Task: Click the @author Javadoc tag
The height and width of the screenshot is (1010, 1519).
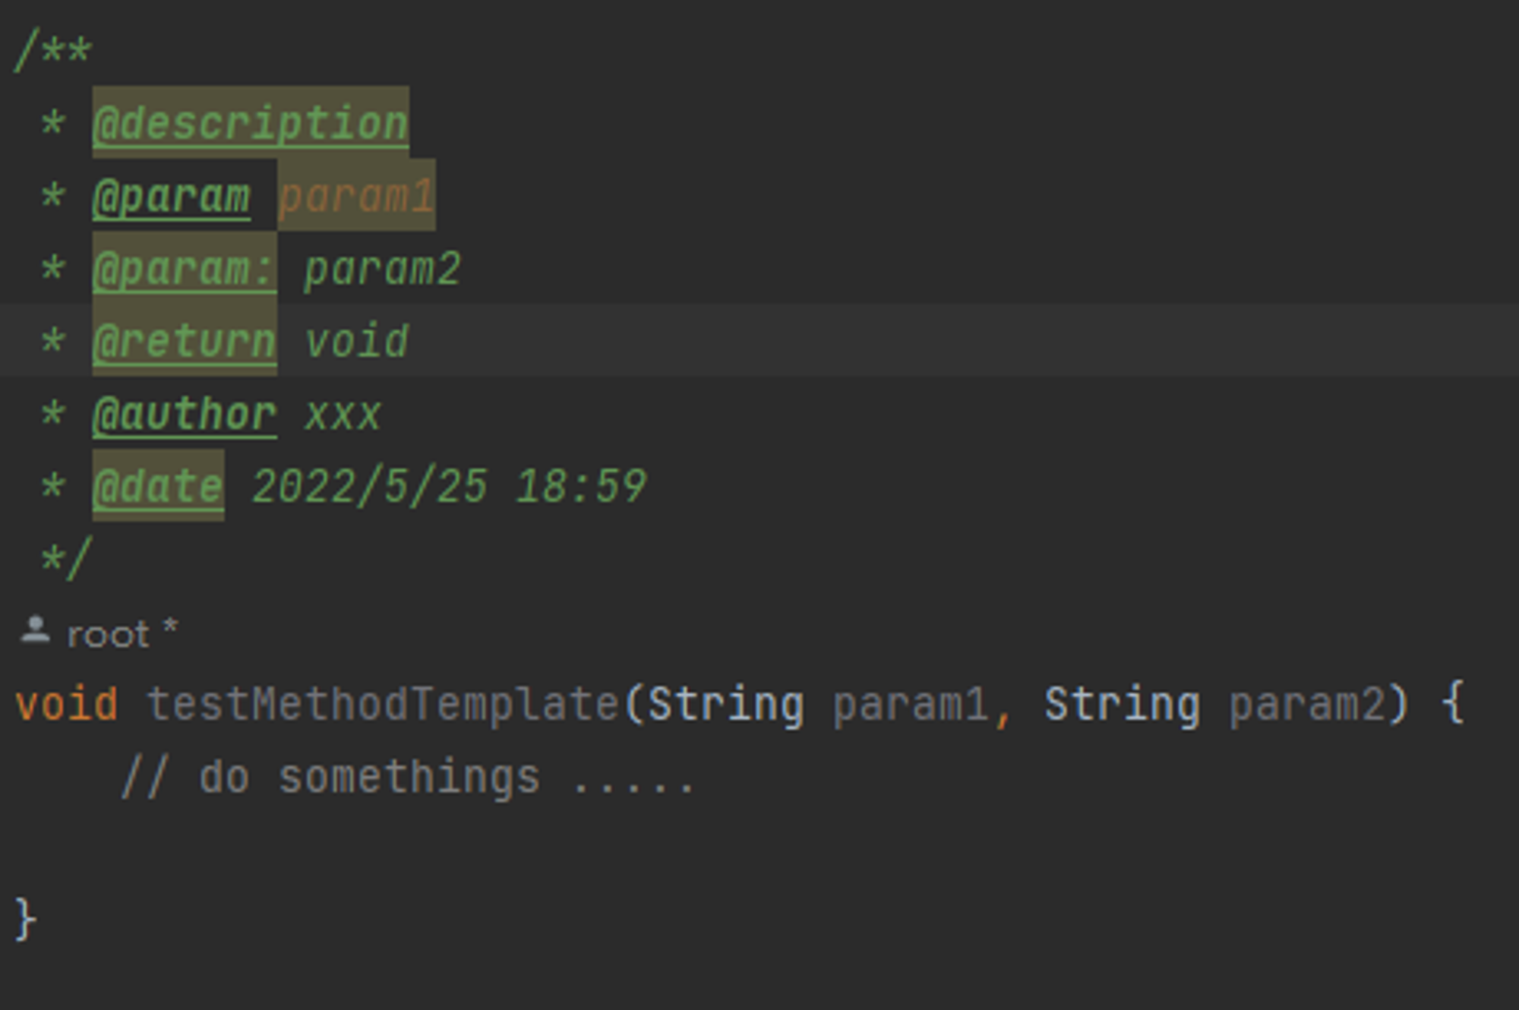Action: click(185, 415)
